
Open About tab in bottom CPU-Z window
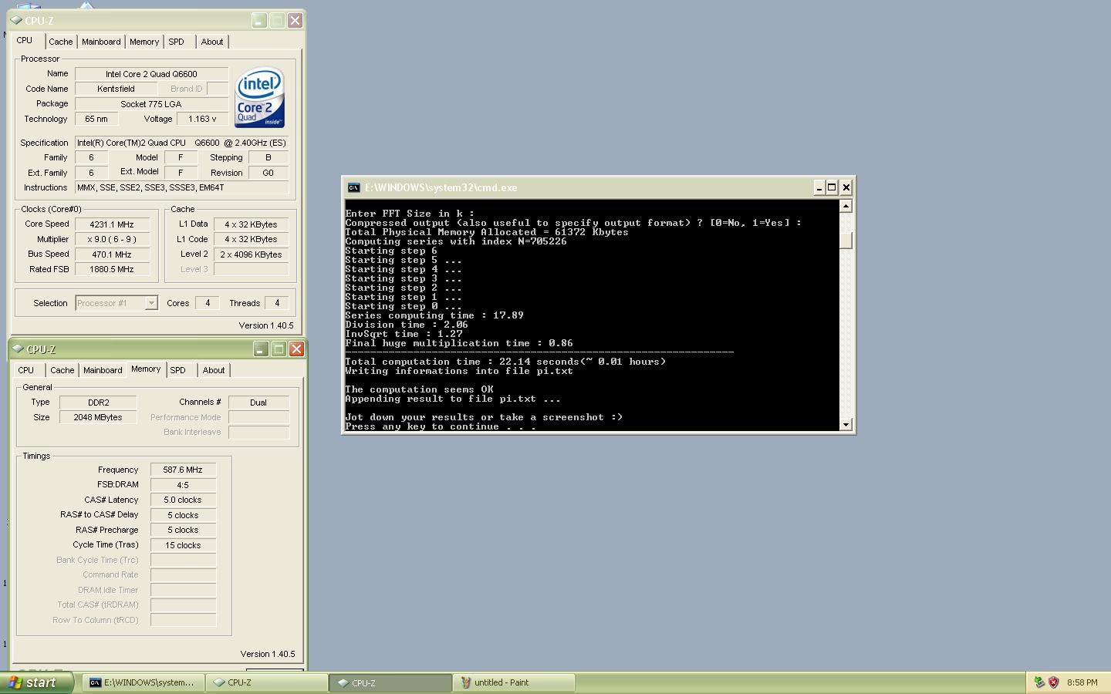click(x=214, y=370)
